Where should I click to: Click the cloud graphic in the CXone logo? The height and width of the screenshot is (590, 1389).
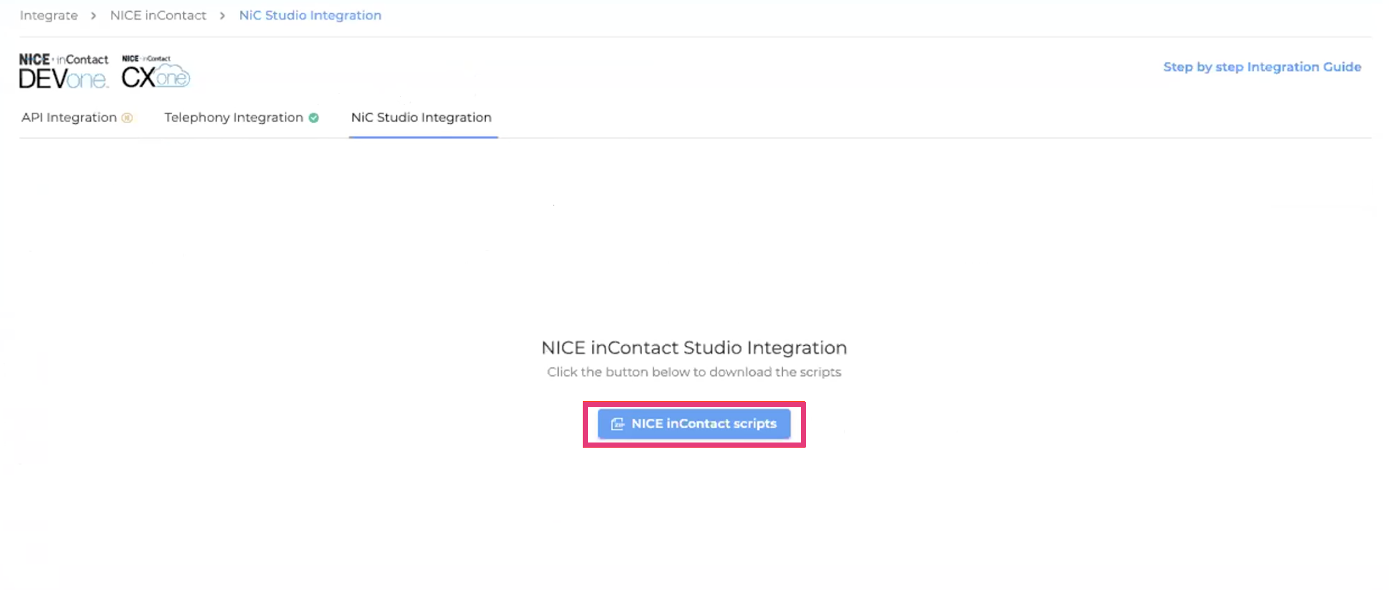(x=173, y=77)
